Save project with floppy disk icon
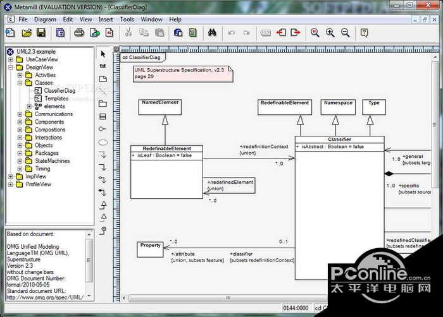443x317 pixels. [41, 33]
